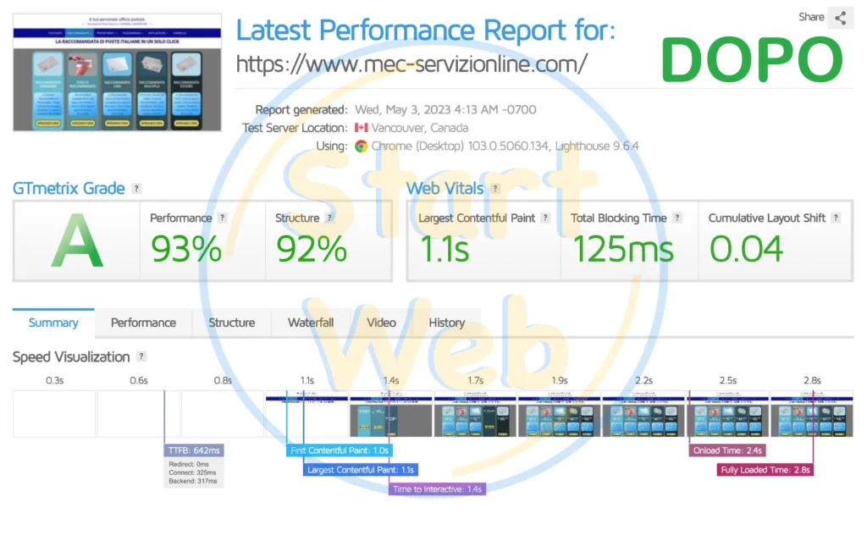
Task: Select the 1.7s filmstrip frame
Action: pyautogui.click(x=476, y=414)
